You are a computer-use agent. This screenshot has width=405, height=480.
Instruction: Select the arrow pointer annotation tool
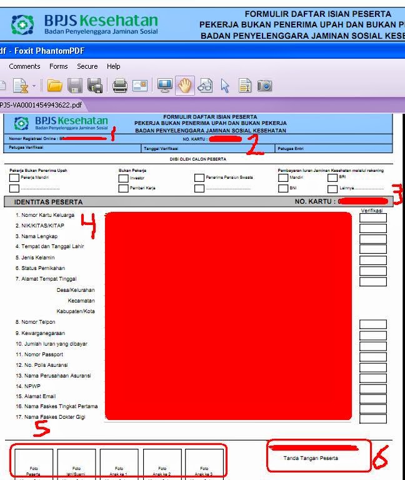(225, 86)
